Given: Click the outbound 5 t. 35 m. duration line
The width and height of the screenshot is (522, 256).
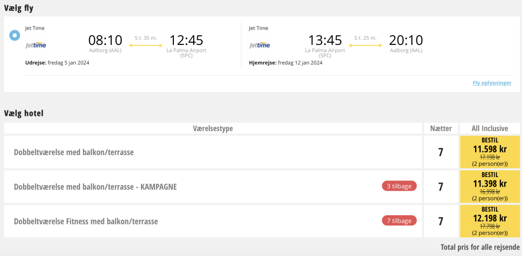Looking at the screenshot, I should point(145,45).
